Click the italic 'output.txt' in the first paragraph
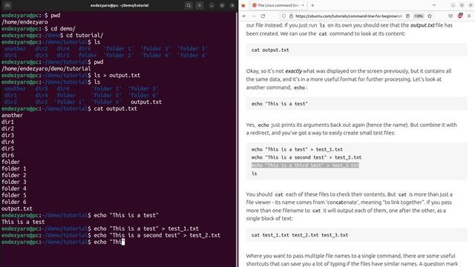Screen dimensions: 475x267 click(422, 25)
